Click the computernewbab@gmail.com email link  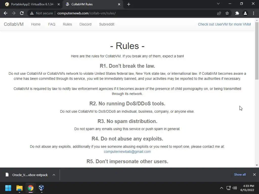(127, 152)
